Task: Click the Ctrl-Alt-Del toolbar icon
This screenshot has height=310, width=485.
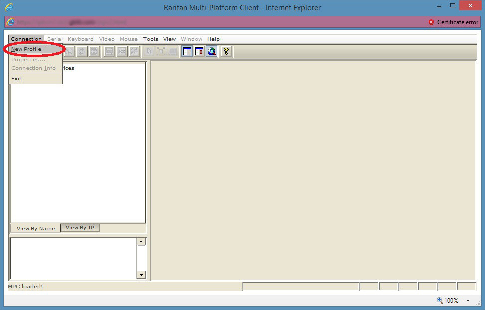Action: pyautogui.click(x=134, y=51)
